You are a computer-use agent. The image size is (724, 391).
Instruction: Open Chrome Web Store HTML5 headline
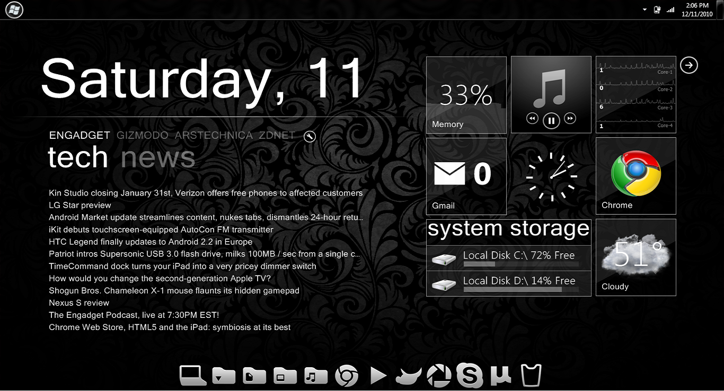(170, 327)
